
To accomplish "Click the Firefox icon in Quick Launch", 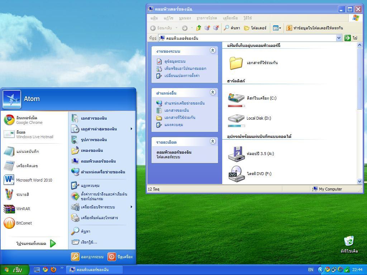I will [x=53, y=270].
